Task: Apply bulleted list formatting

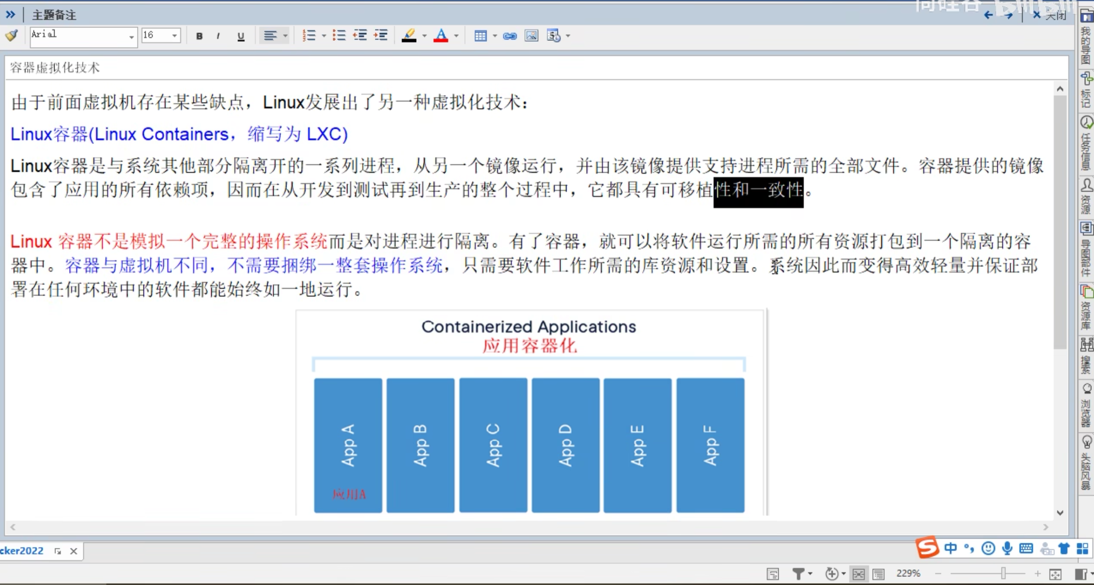Action: click(x=339, y=36)
